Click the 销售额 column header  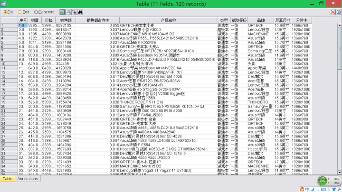point(66,20)
